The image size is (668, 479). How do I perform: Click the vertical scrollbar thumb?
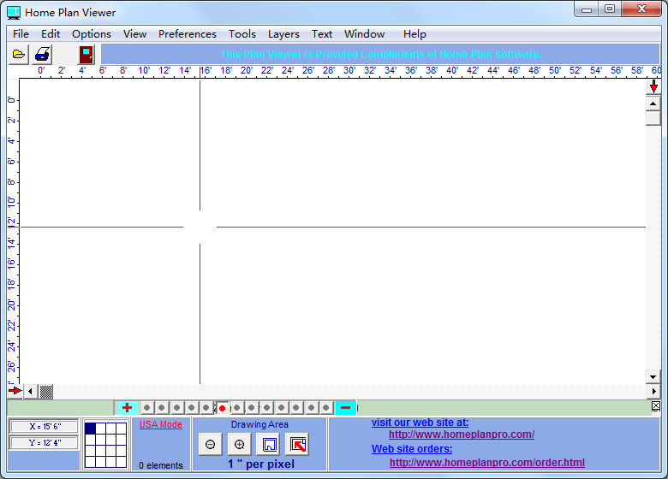(653, 118)
